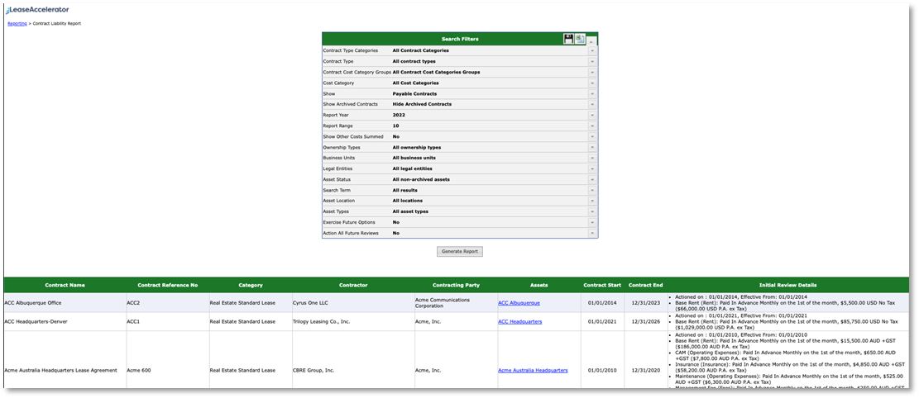Open the Action All Future Reviews dropdown
The width and height of the screenshot is (919, 398).
[x=592, y=233]
